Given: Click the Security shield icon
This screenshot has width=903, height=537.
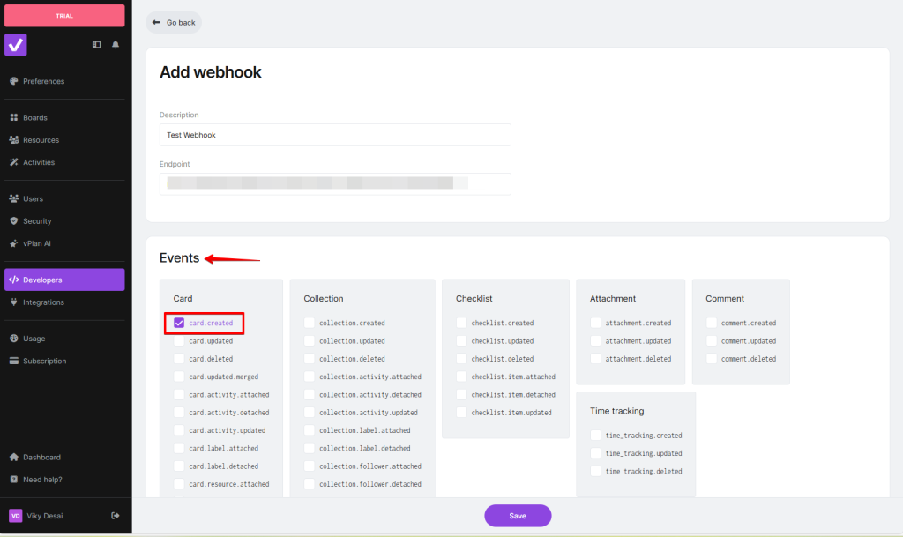Looking at the screenshot, I should coord(14,221).
